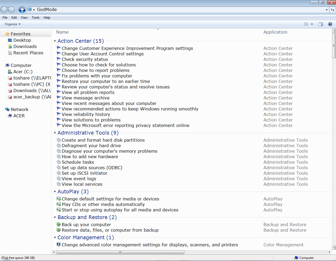Click the Acer (C:) drive icon
The width and height of the screenshot is (336, 261).
tap(10, 72)
